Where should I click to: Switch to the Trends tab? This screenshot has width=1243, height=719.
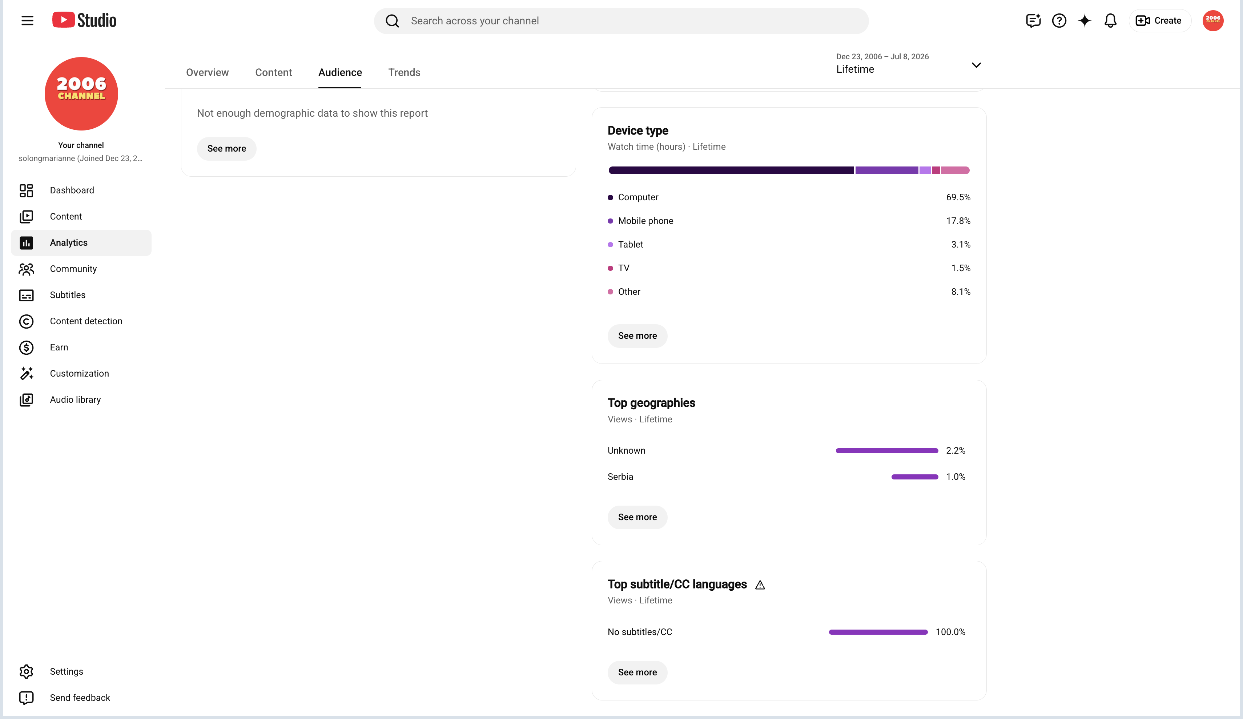404,73
